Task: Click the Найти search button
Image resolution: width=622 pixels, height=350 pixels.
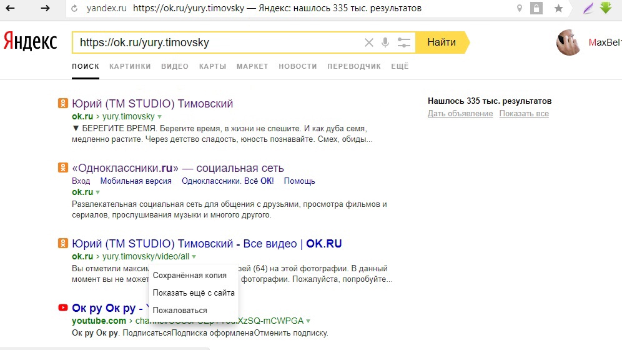Action: (x=442, y=42)
